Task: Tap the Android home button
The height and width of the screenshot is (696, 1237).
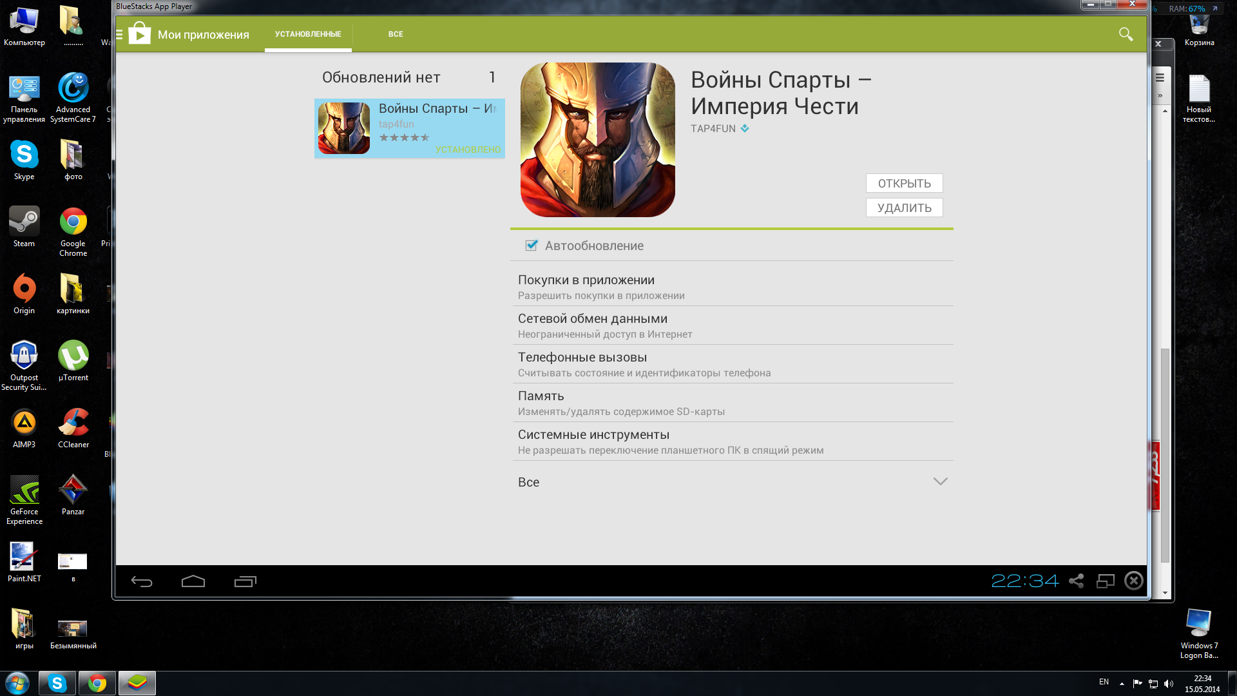Action: click(x=193, y=581)
